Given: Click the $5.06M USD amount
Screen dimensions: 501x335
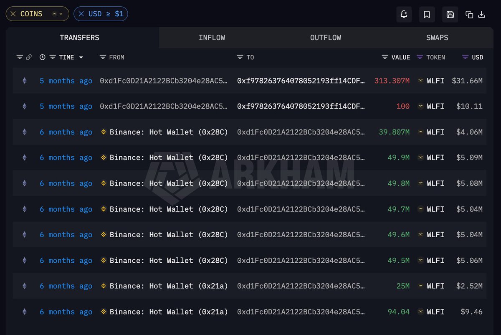Looking at the screenshot, I should (469, 260).
